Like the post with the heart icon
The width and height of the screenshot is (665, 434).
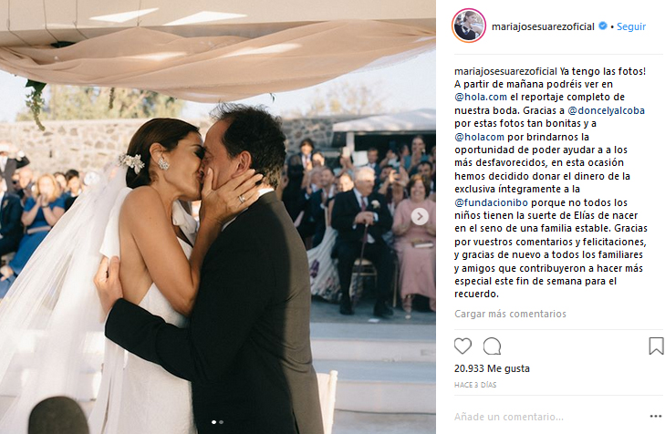pos(462,346)
